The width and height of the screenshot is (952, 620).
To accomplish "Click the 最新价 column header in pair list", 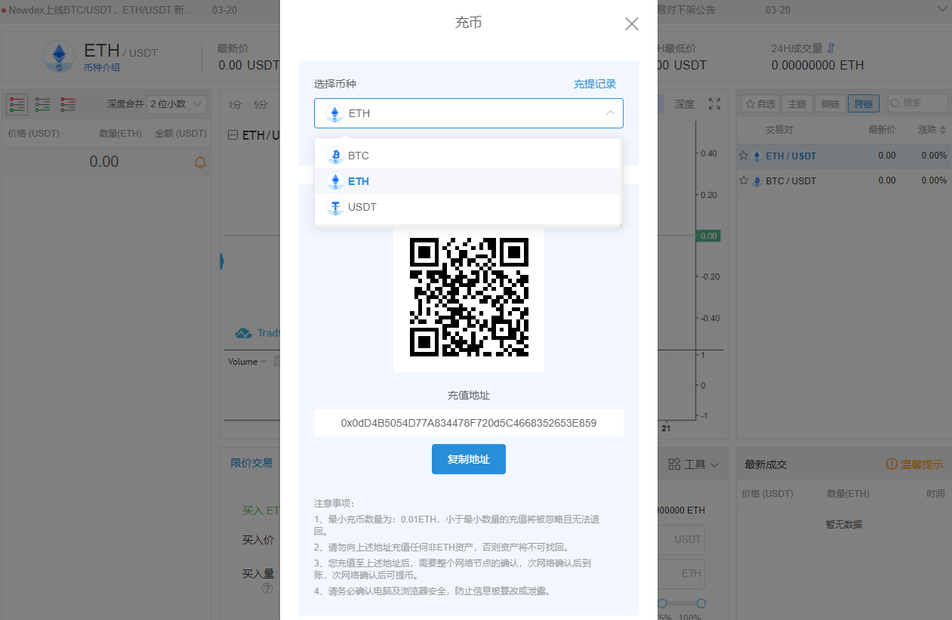I will (x=882, y=130).
